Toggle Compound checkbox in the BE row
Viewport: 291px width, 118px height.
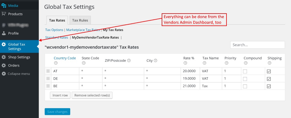coord(245,86)
